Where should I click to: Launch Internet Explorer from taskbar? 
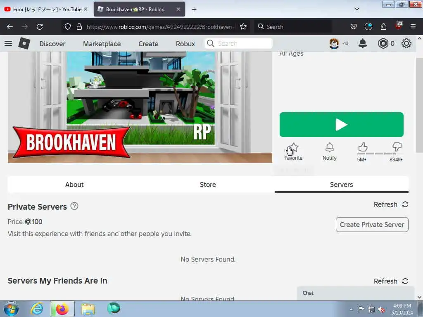36,309
